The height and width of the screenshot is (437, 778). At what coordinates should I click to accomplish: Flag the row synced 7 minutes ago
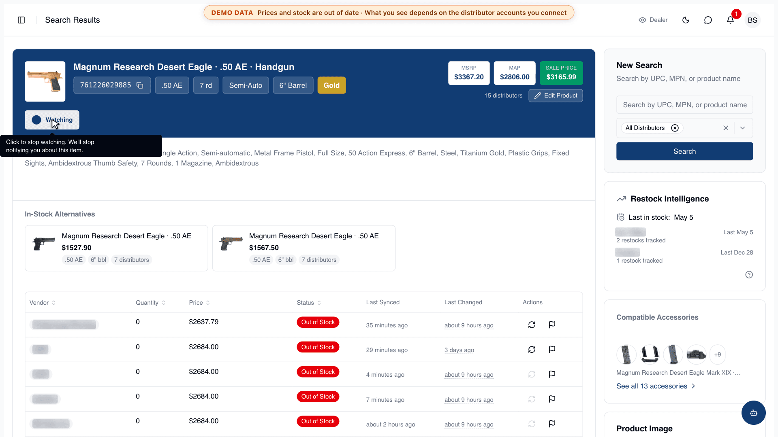pos(552,399)
